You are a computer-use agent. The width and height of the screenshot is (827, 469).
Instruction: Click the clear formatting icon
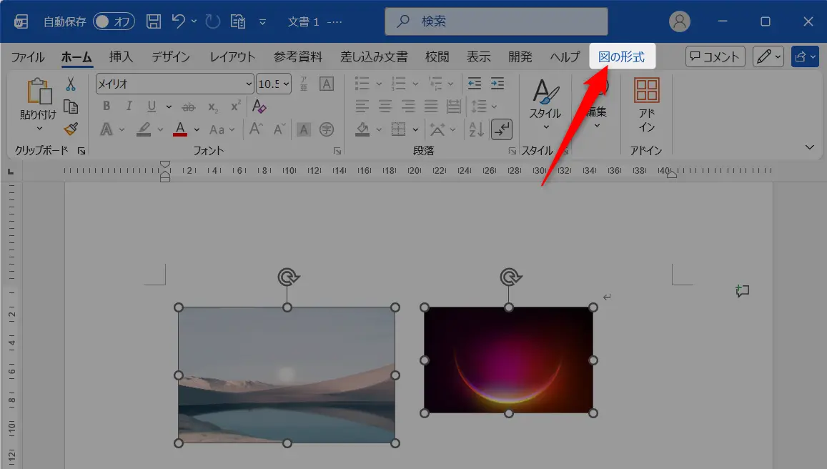click(x=259, y=106)
